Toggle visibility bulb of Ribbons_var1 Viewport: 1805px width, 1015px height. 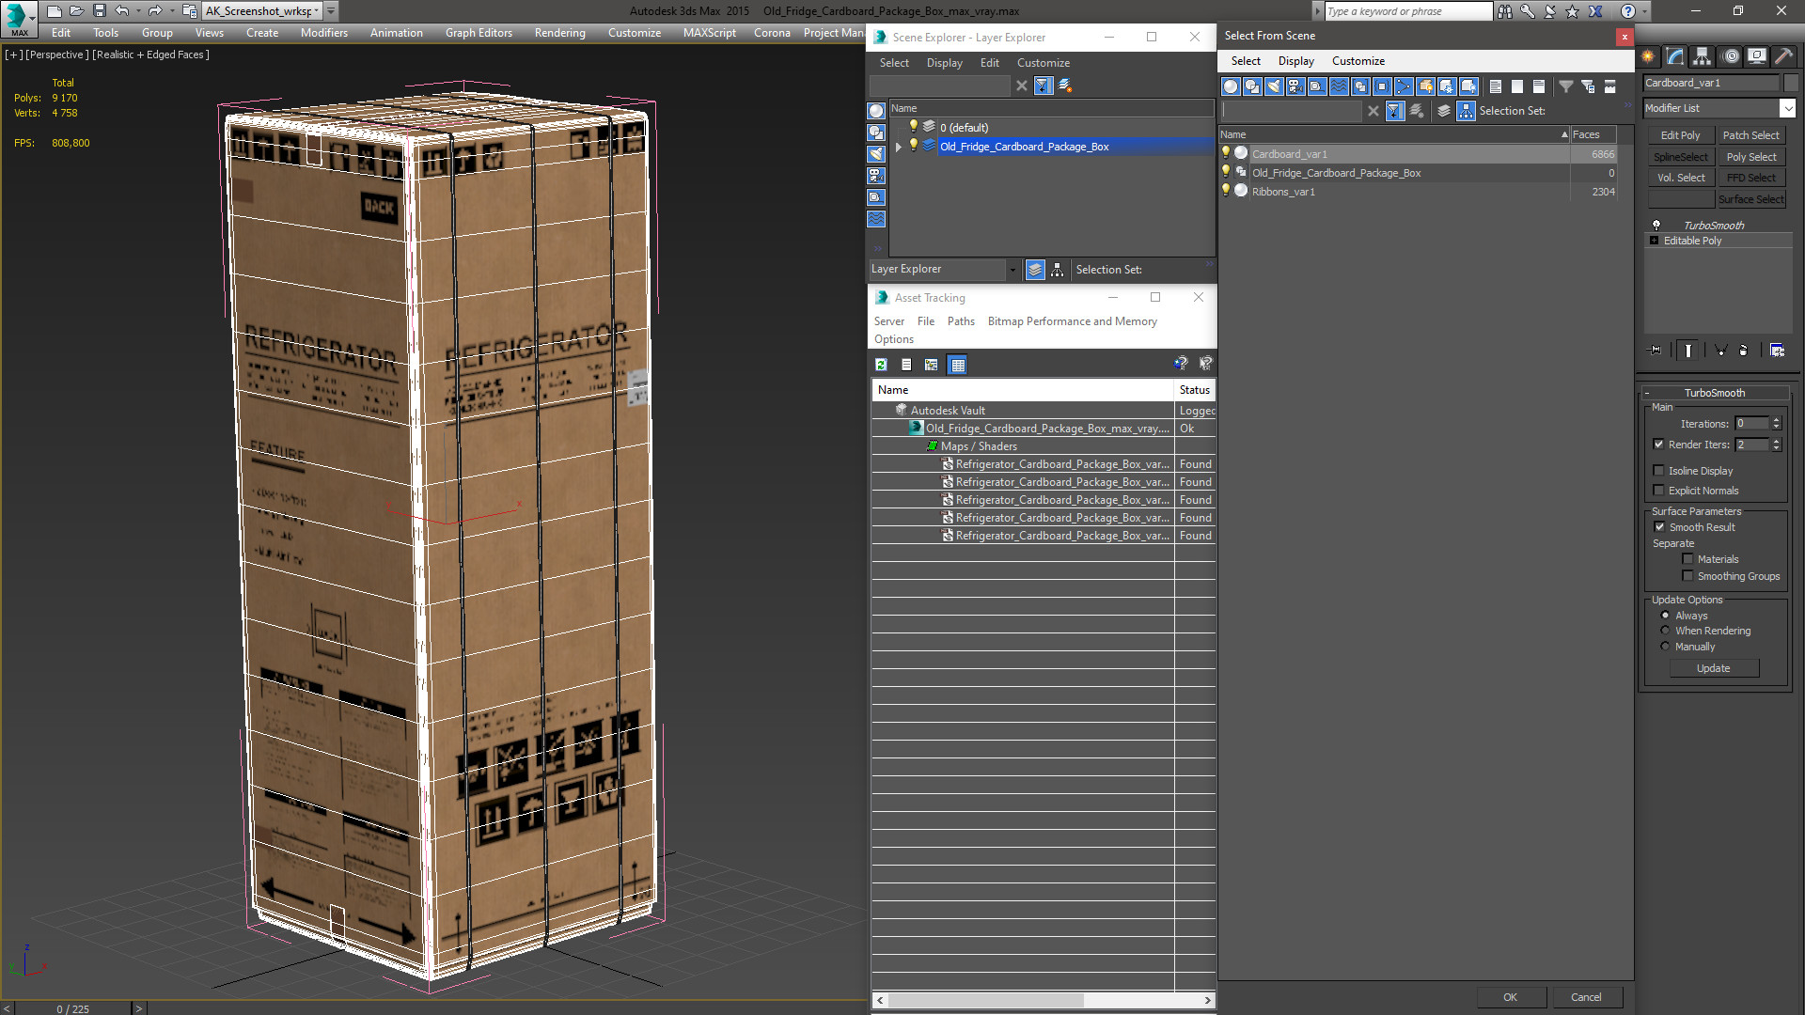tap(1225, 191)
